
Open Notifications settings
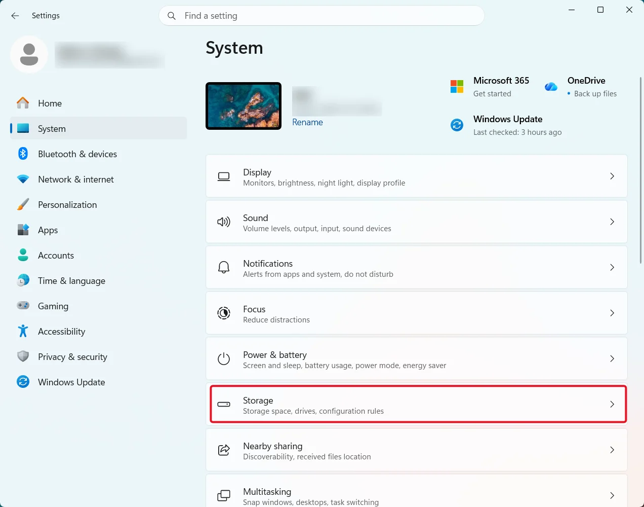pos(417,267)
